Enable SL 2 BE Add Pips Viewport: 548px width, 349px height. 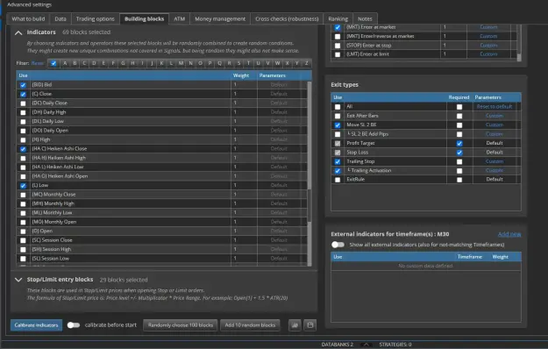pyautogui.click(x=338, y=134)
